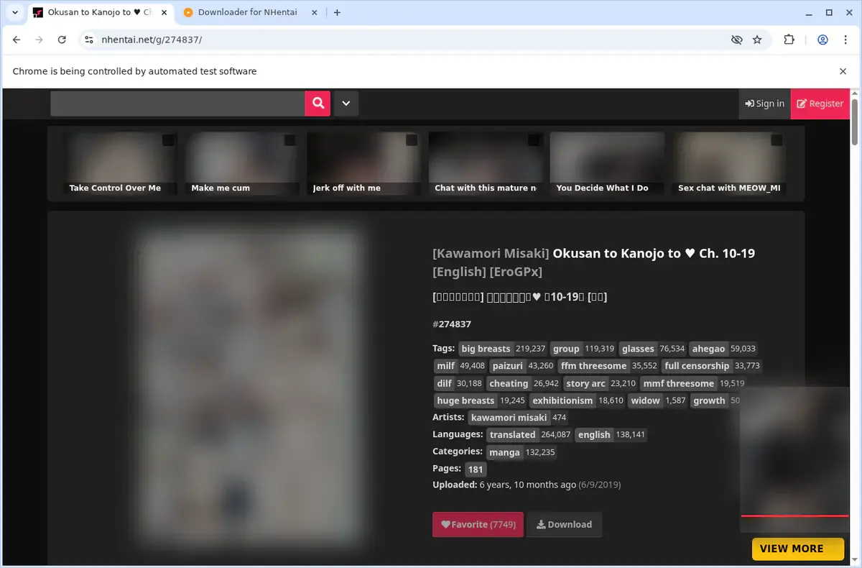This screenshot has height=568, width=862.
Task: Click the eye-slash tracking protection icon
Action: [736, 40]
